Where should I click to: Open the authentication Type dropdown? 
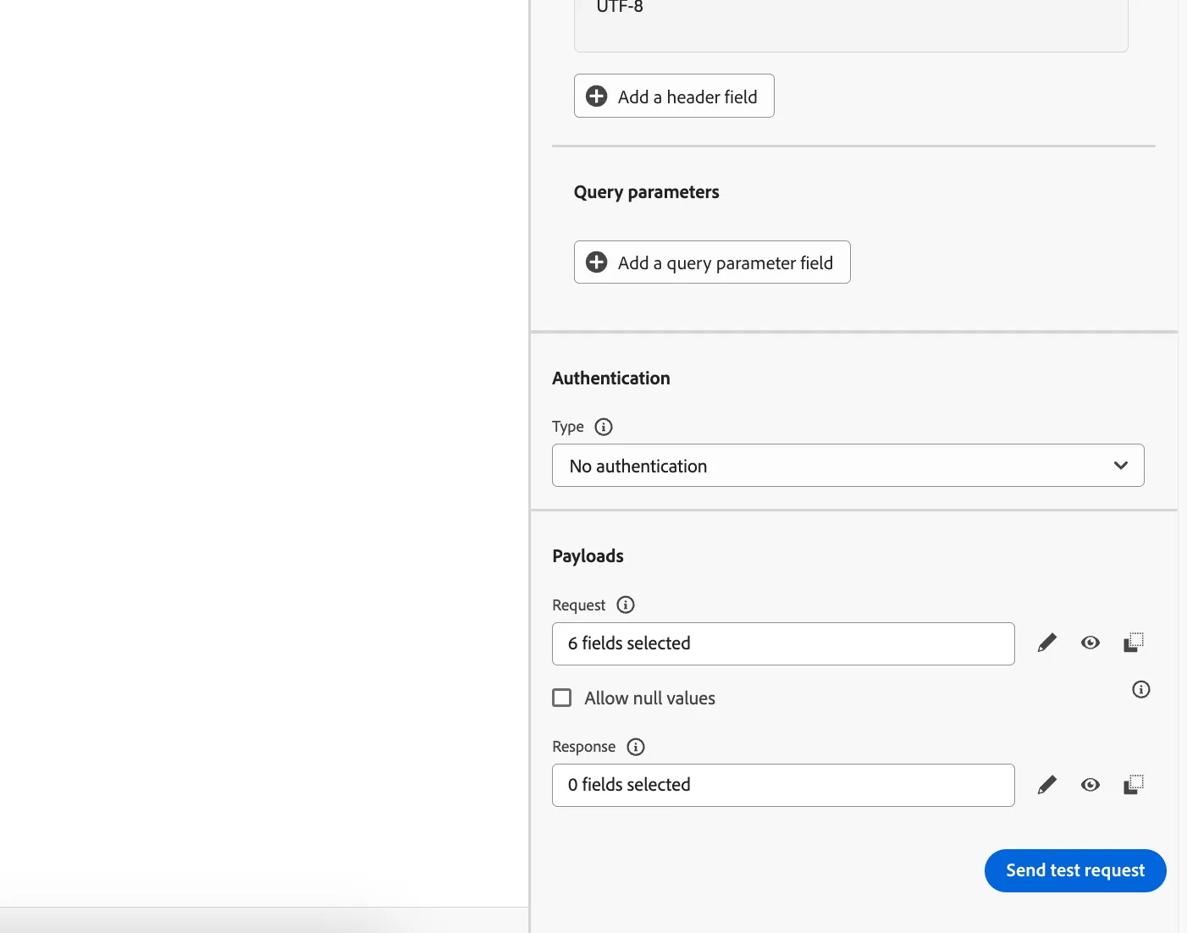click(x=848, y=466)
